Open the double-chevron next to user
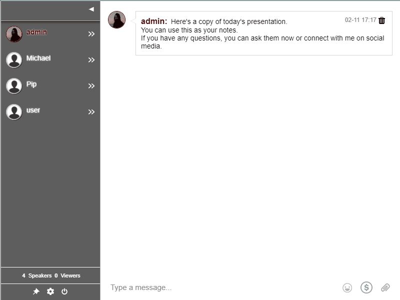 coord(91,112)
